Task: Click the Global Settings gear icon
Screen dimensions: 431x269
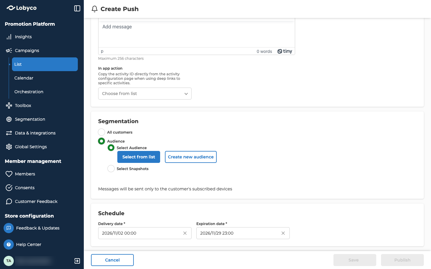Action: click(x=9, y=147)
